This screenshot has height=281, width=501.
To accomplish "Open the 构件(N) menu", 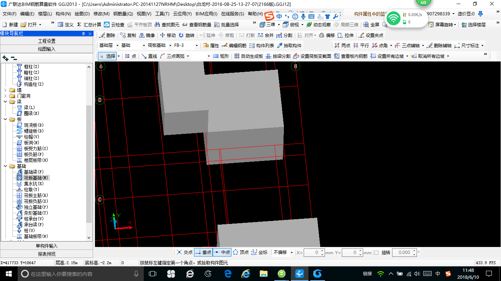I will (63, 14).
